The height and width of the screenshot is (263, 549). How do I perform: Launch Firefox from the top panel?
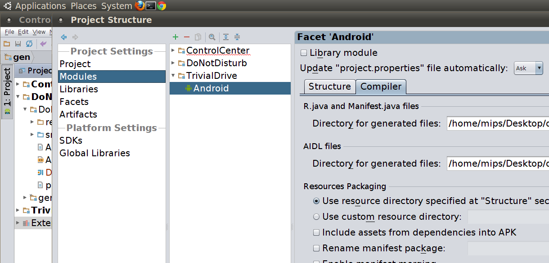point(140,5)
